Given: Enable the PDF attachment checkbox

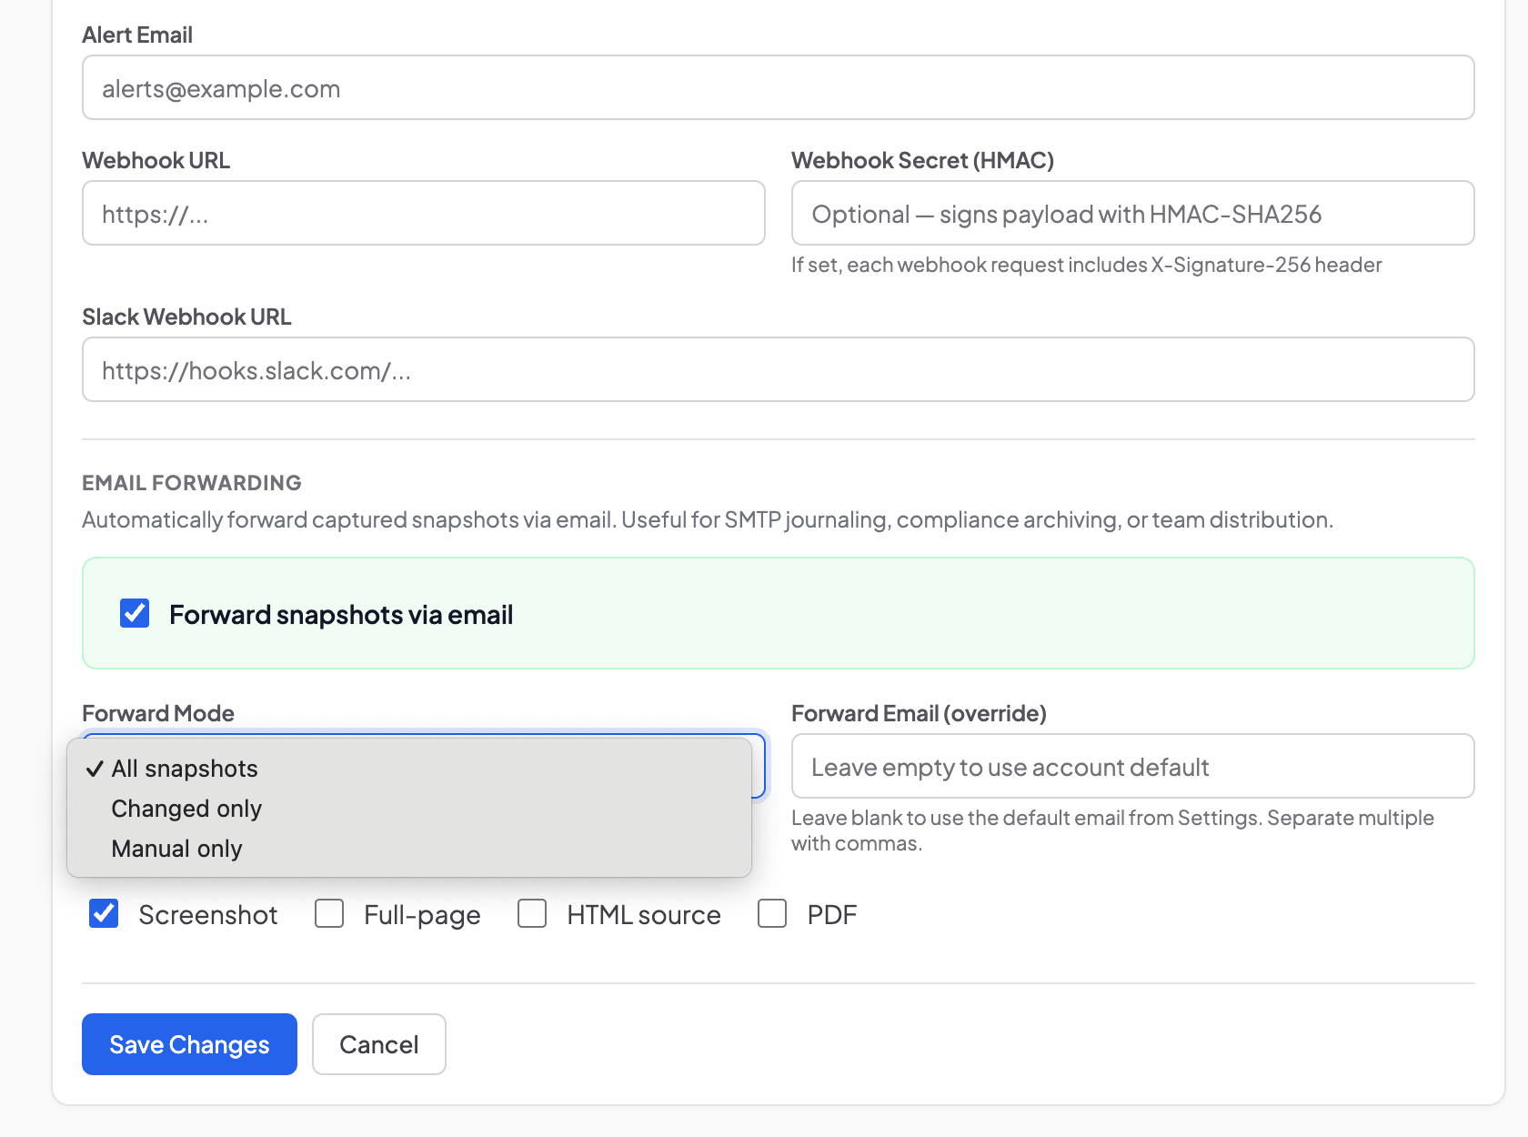Looking at the screenshot, I should point(772,913).
